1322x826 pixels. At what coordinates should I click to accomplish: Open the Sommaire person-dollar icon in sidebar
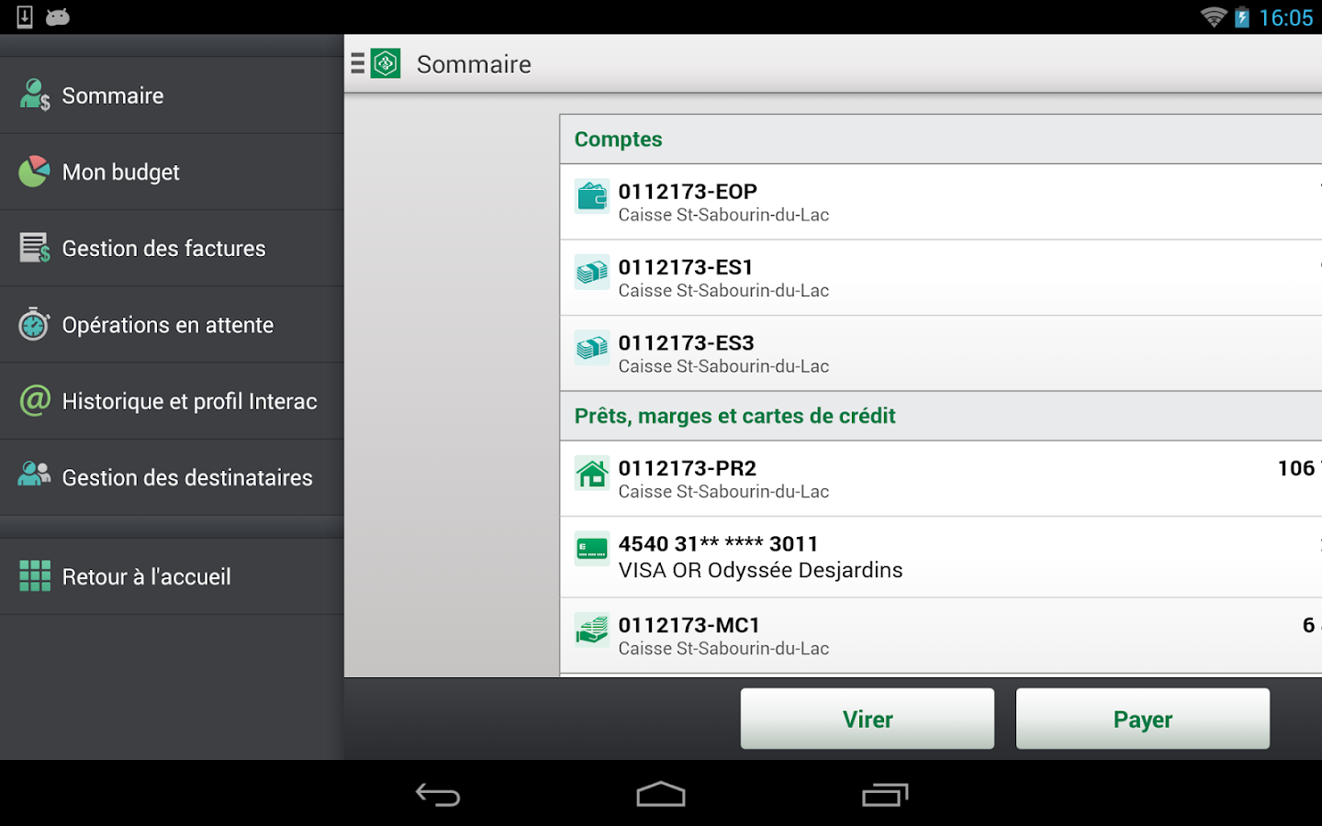[x=35, y=95]
